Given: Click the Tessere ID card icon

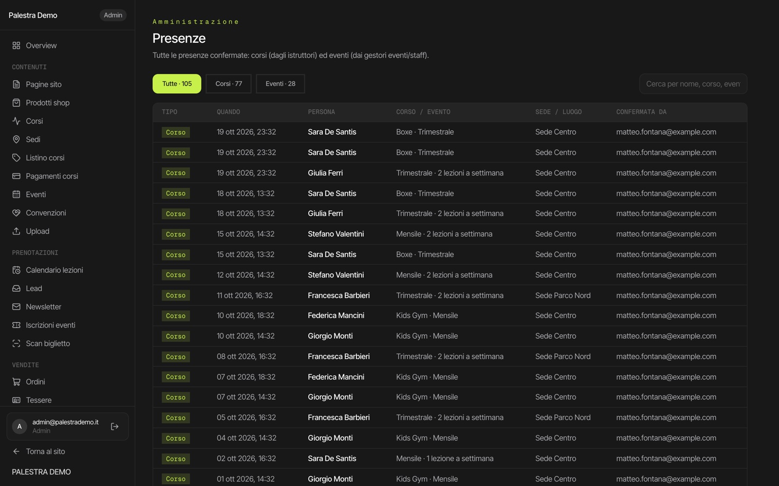Looking at the screenshot, I should pos(16,400).
